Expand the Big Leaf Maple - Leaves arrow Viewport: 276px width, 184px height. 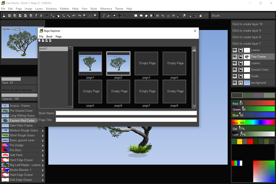click(x=43, y=165)
